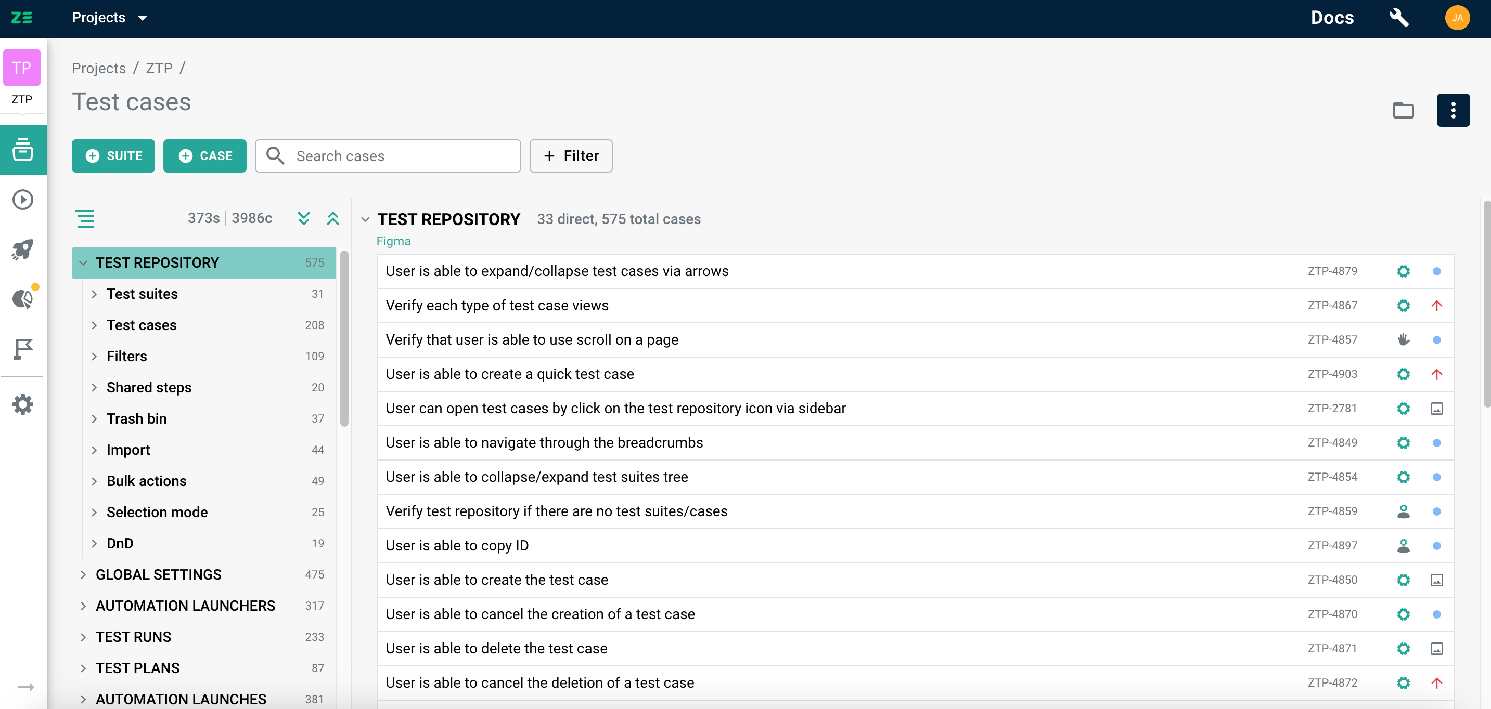Expand all suites with double-down arrows
This screenshot has height=709, width=1491.
[x=303, y=218]
